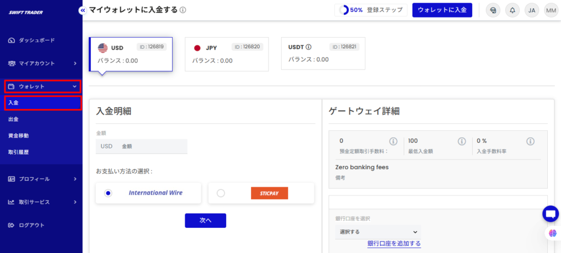Select the STICPAY radio button
Viewport: 561px width, 253px height.
tap(221, 193)
